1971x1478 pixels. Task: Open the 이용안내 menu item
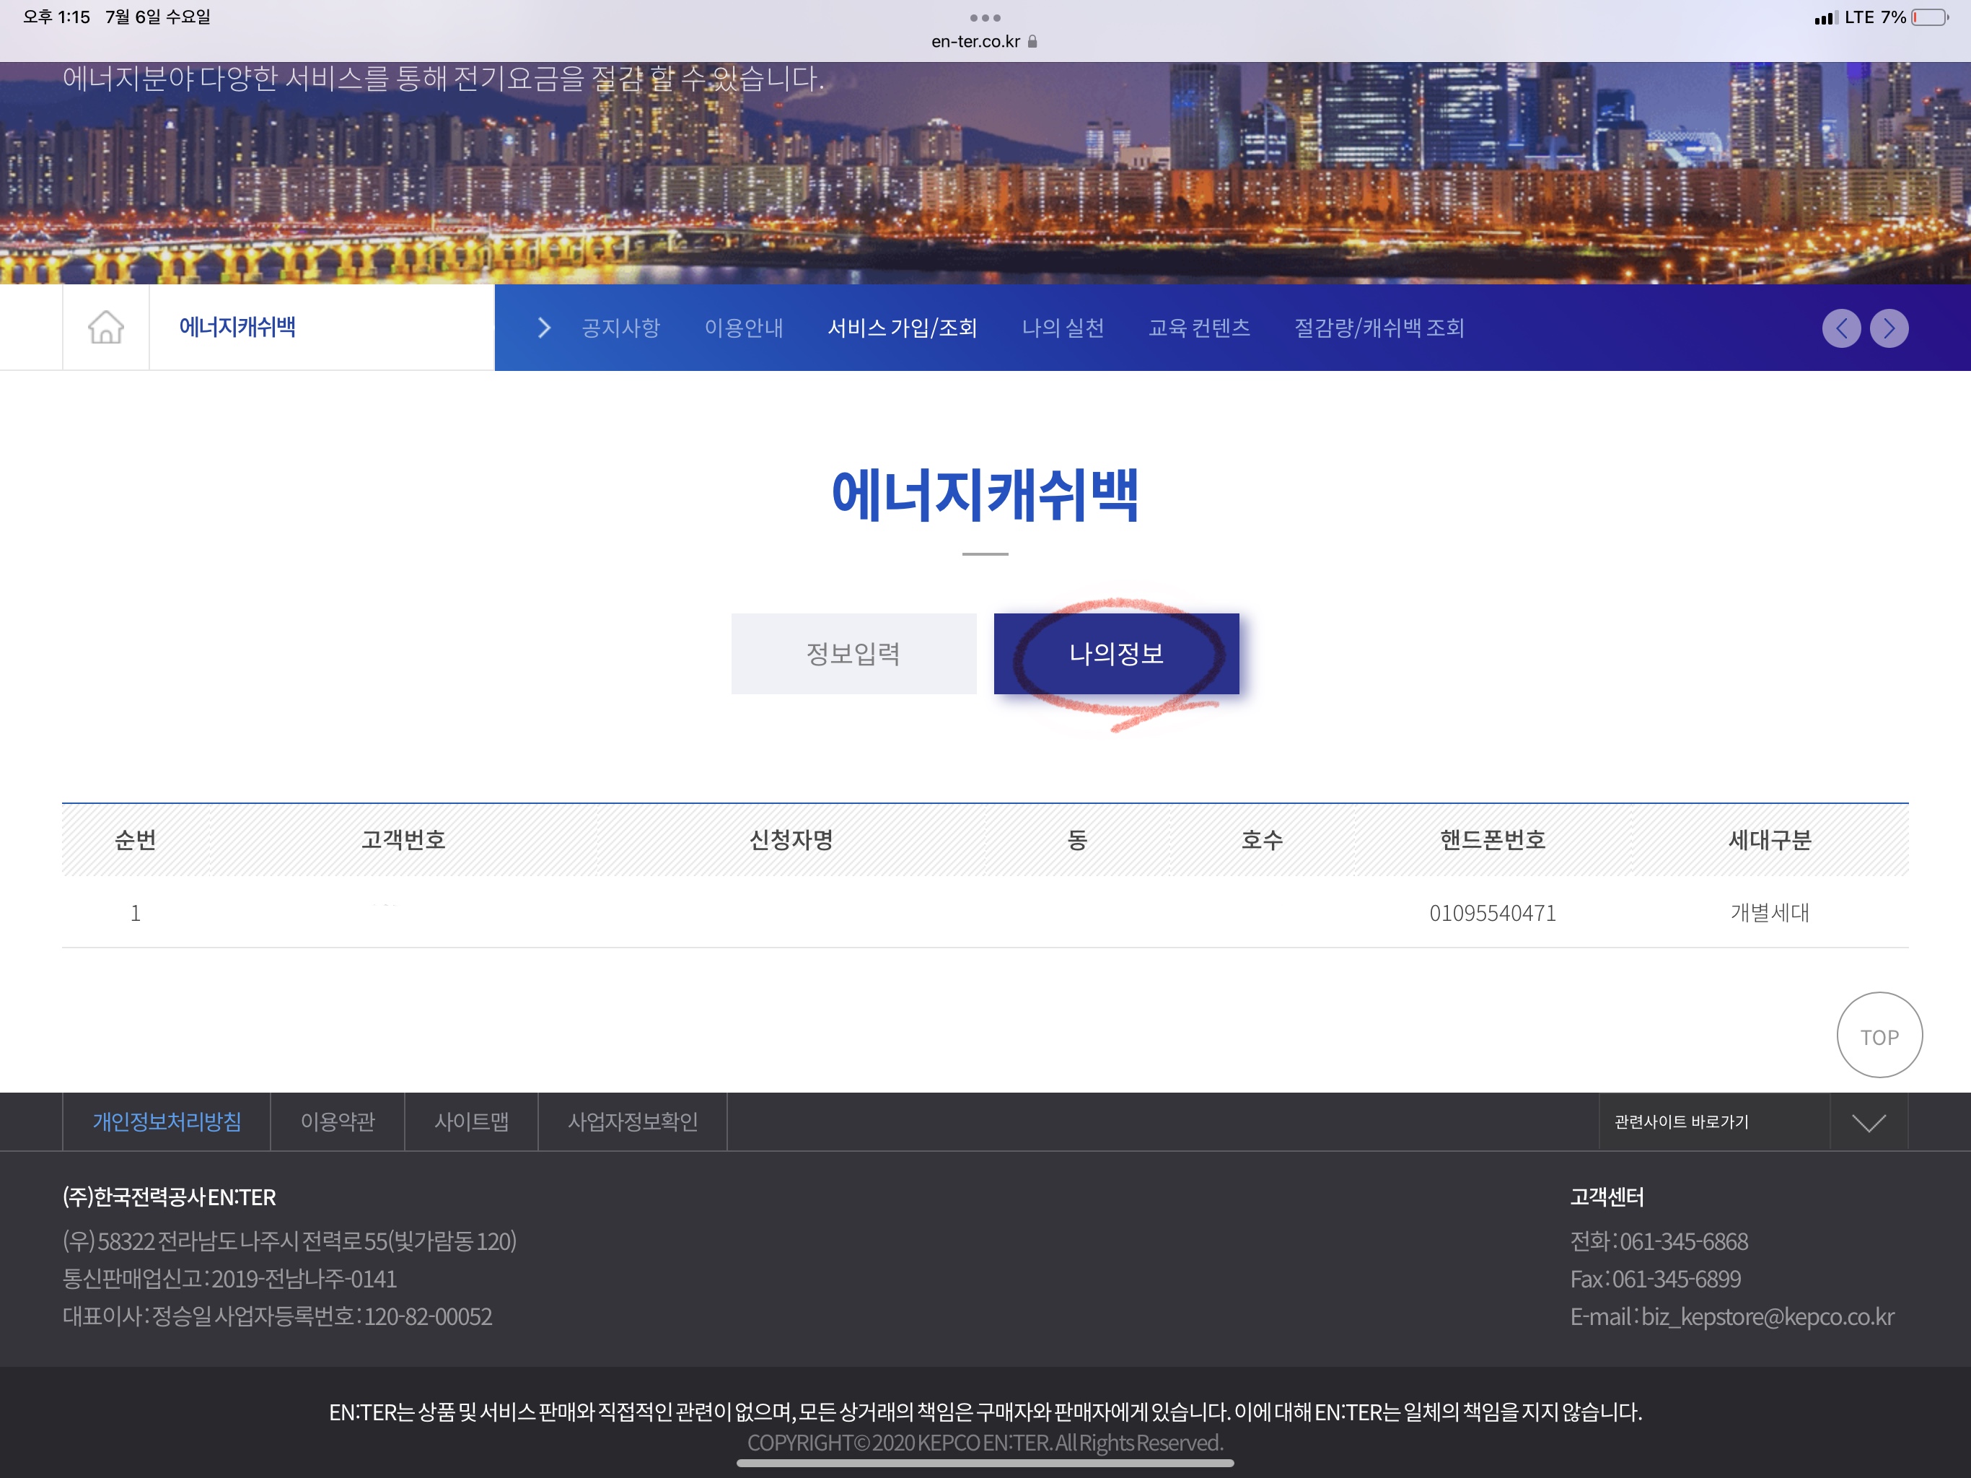(743, 328)
